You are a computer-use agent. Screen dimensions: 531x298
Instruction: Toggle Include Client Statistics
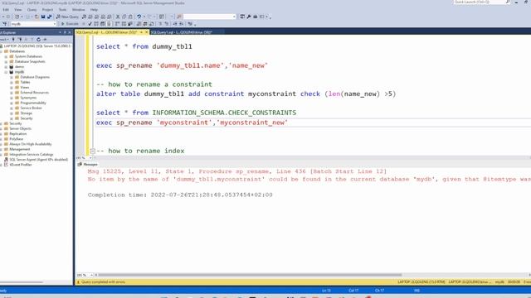coord(130,24)
